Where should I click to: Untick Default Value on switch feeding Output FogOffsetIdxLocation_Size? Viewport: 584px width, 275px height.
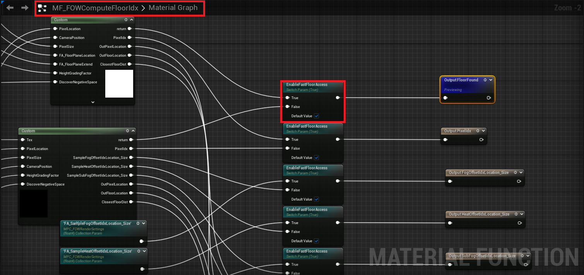[x=317, y=199]
